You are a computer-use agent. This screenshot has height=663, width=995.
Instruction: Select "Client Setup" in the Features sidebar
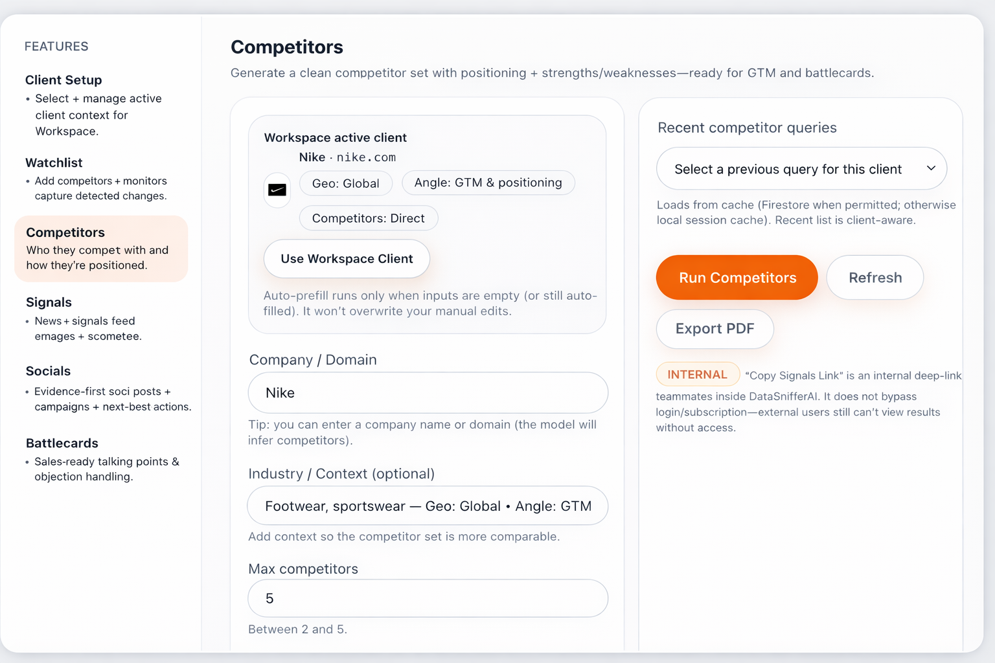coord(63,80)
